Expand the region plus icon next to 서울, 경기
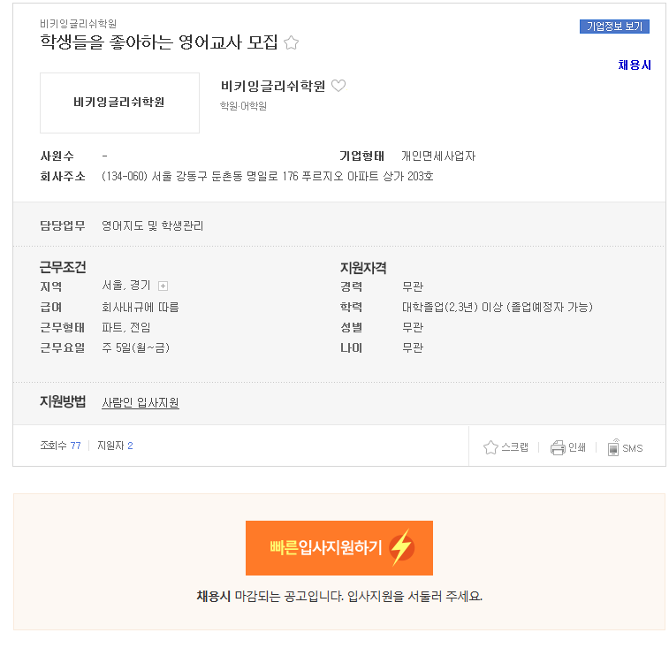 point(163,286)
